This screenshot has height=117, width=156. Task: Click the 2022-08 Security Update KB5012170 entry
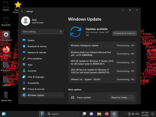click(102, 71)
